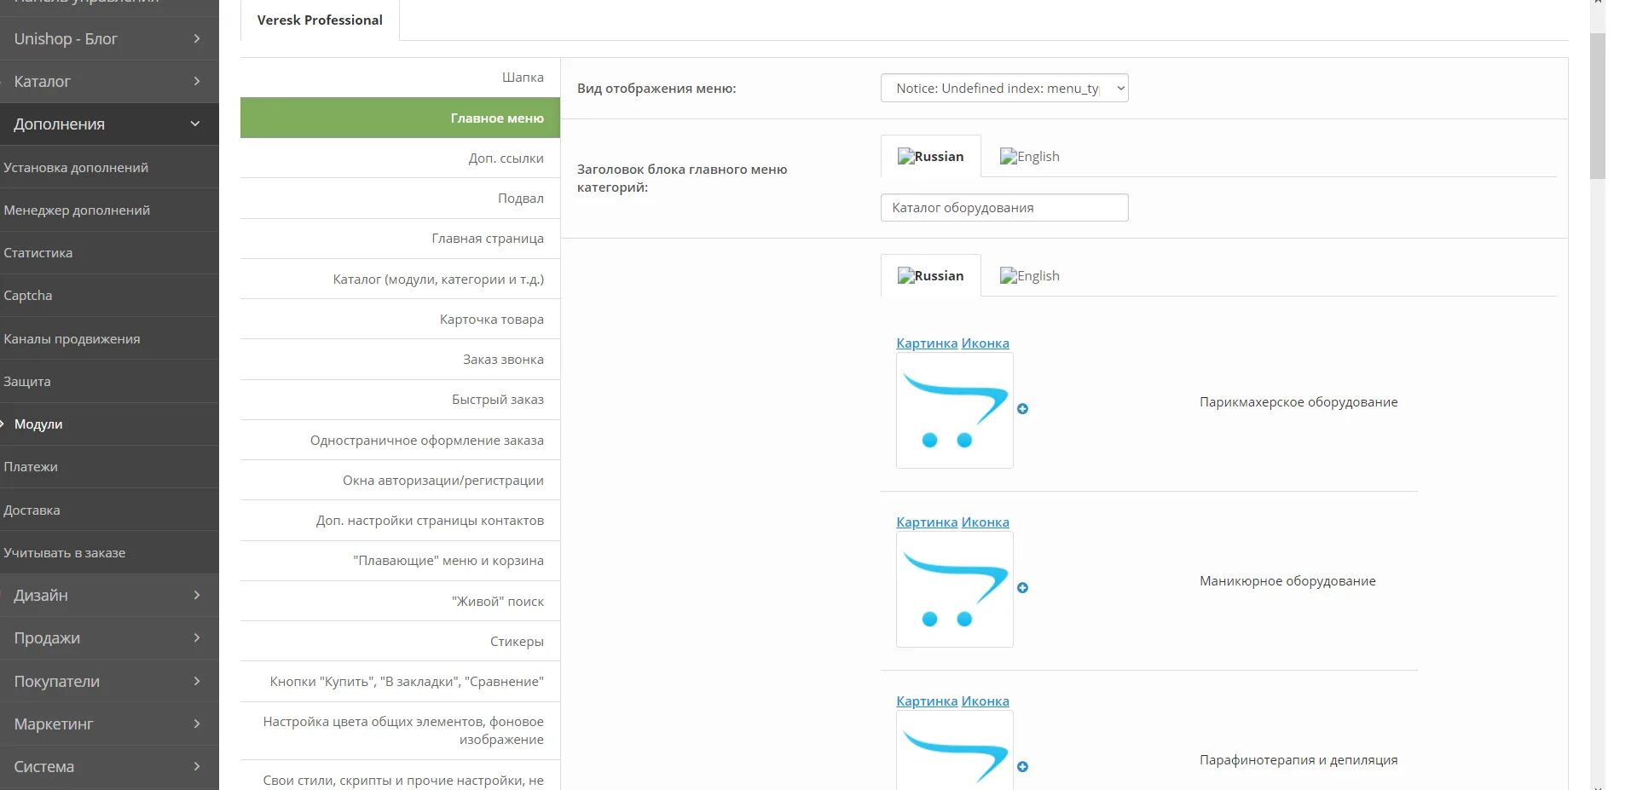Open the Стикеры settings section
Image resolution: width=1637 pixels, height=790 pixels.
click(400, 641)
